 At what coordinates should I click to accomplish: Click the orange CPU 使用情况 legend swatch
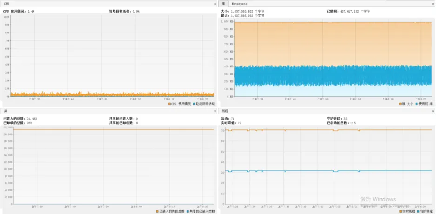click(169, 104)
